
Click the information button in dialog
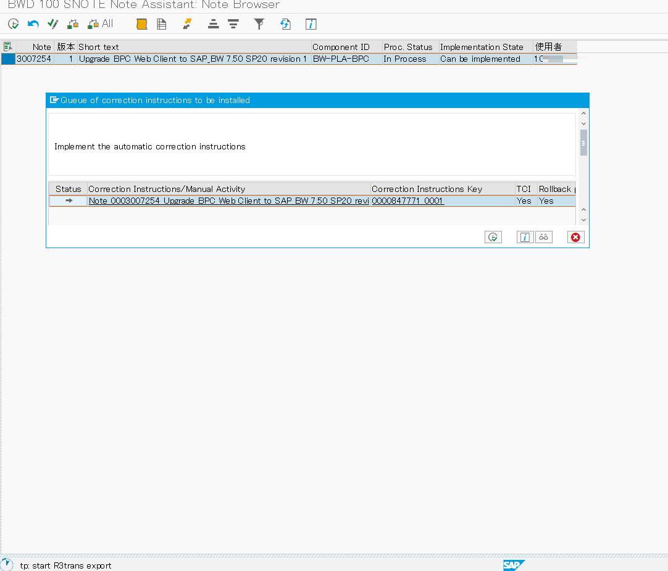click(525, 237)
